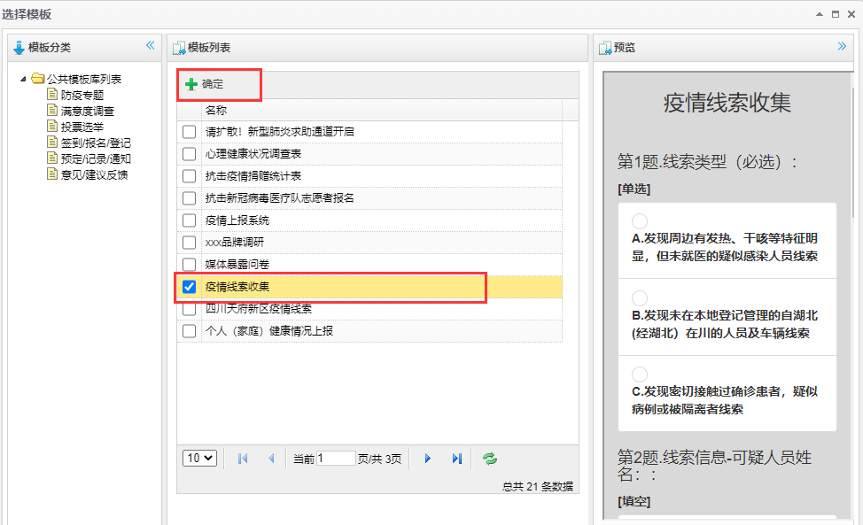Refresh the template list with green arrows
This screenshot has width=863, height=525.
(489, 459)
